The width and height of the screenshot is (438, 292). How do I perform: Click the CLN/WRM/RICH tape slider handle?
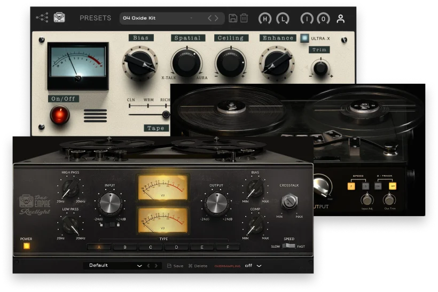(166, 114)
